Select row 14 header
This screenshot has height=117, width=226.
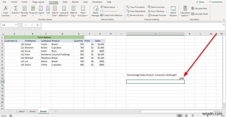(x=2, y=82)
